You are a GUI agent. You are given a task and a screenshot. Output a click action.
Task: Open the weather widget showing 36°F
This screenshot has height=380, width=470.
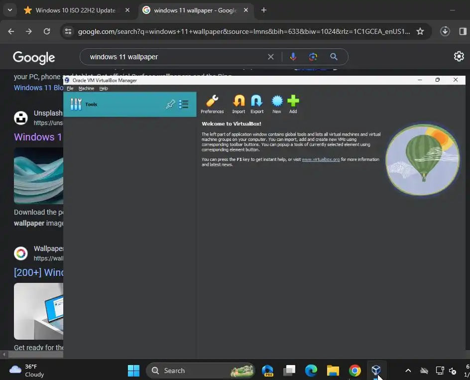27,371
